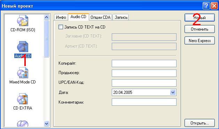Click the UPC/EAN-Код input field
Screen dimensions: 219x129
144,83
